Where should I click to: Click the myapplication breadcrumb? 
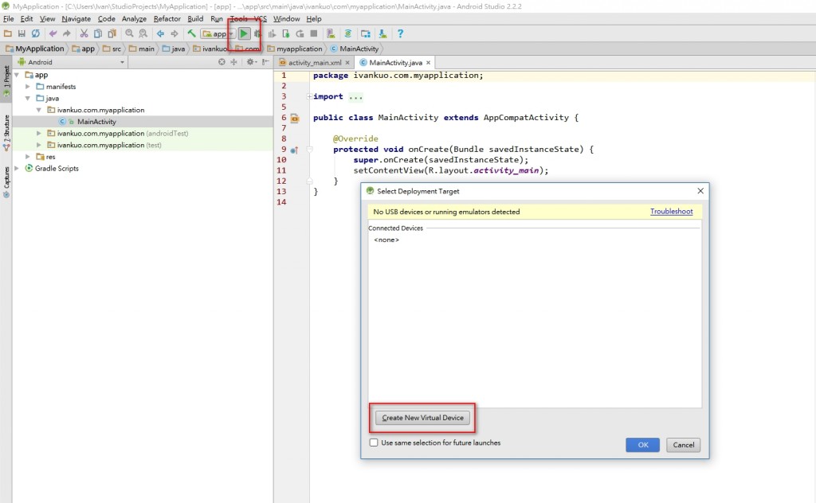coord(295,49)
